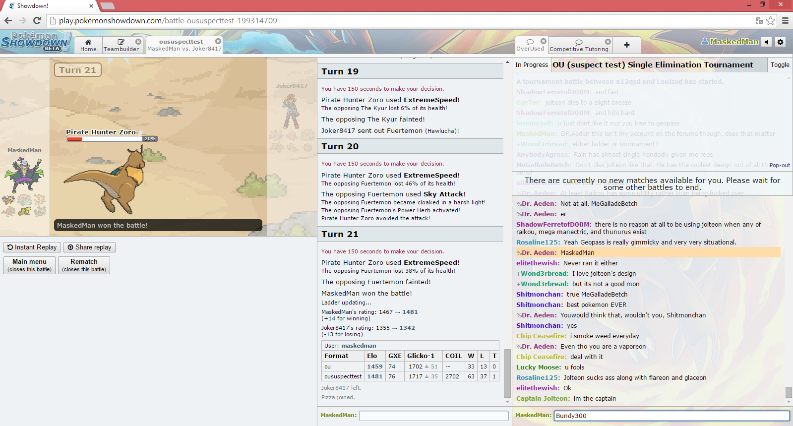Viewport: 793px width, 426px height.
Task: Click the Turn 19 heading in the log
Action: pyautogui.click(x=340, y=71)
